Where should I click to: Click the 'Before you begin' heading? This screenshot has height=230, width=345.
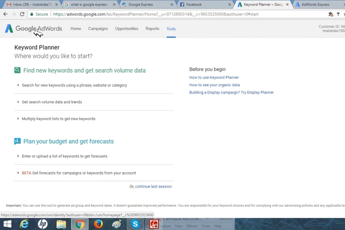(x=207, y=69)
